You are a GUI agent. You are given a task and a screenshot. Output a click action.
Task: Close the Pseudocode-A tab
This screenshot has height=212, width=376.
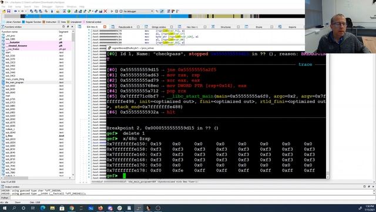coord(139,27)
